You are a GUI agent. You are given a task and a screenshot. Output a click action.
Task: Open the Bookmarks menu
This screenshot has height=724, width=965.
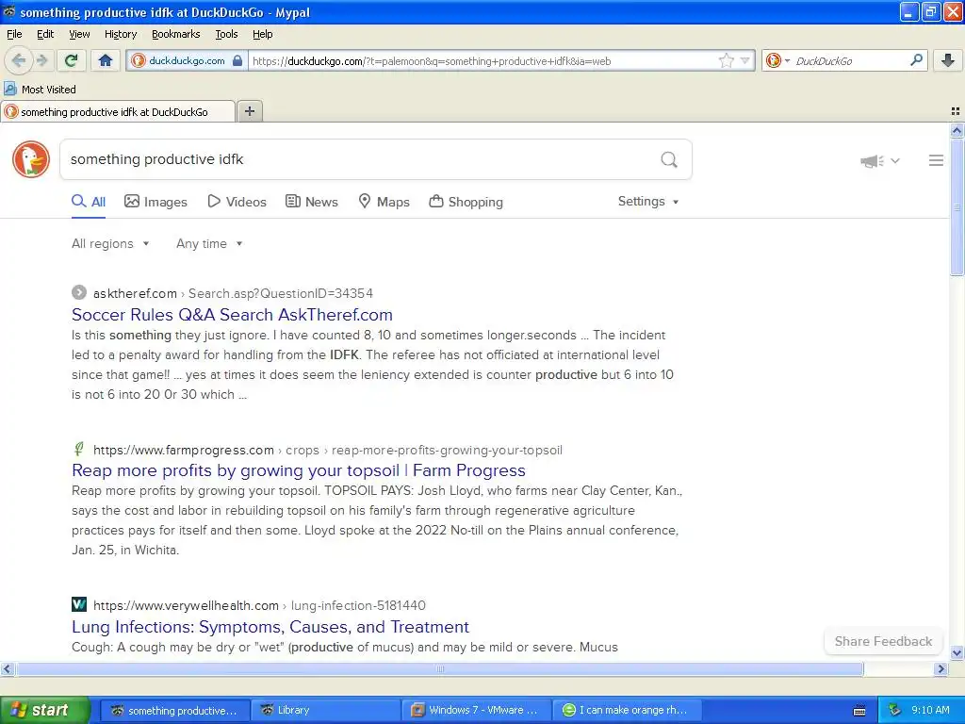coord(176,34)
